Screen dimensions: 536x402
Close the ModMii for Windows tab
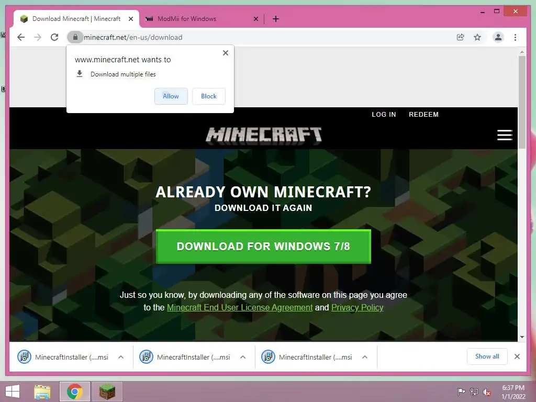point(255,19)
